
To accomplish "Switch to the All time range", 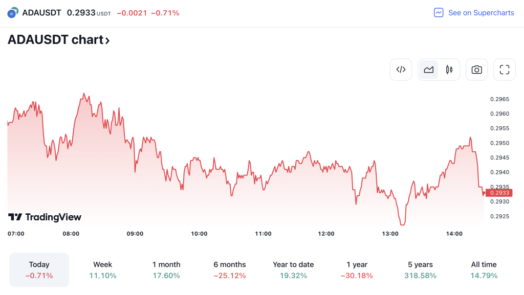I will coord(484,269).
